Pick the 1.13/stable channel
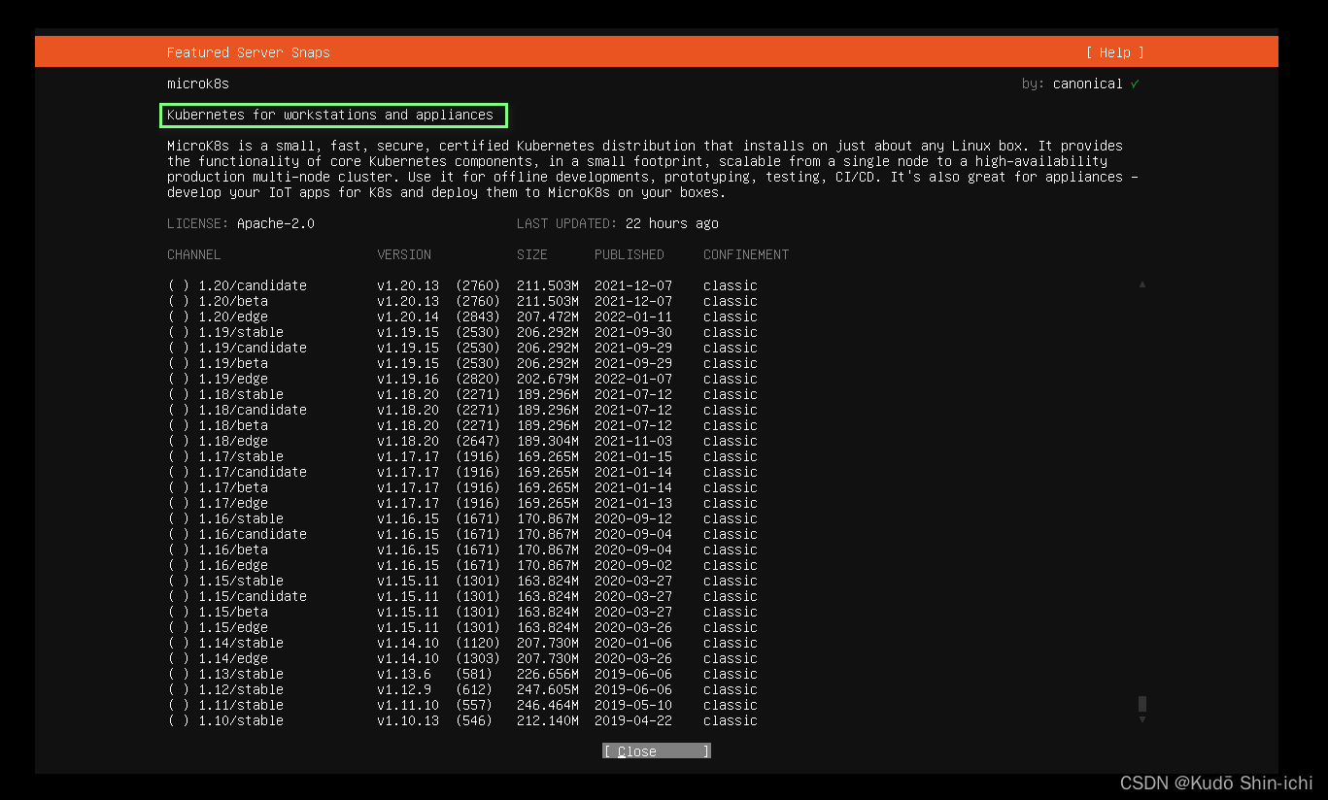Screen dimensions: 1328x800 coord(462,674)
